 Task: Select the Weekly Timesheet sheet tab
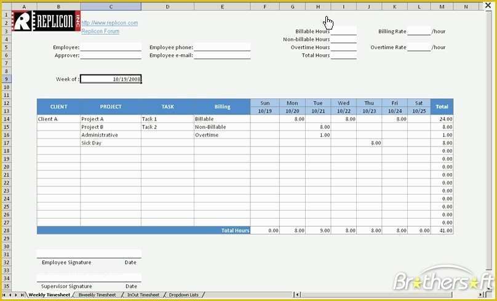(49, 295)
